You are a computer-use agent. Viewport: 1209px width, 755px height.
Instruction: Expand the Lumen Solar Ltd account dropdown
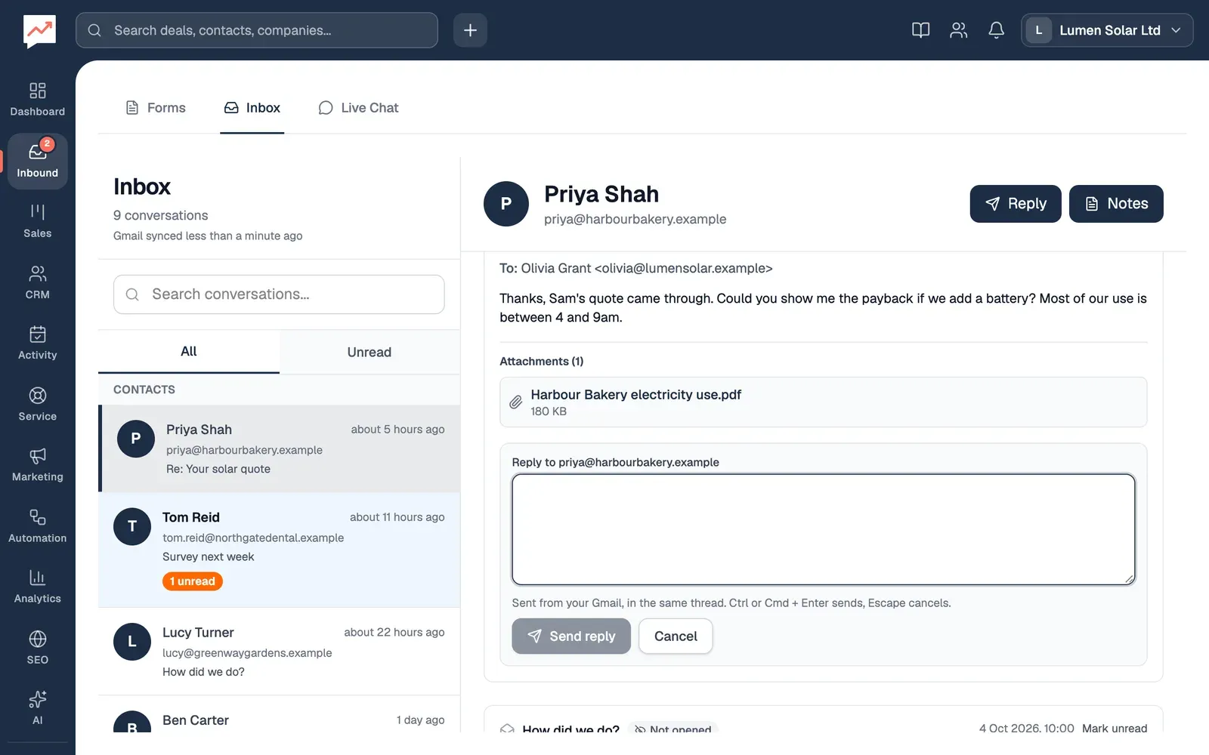pos(1107,30)
